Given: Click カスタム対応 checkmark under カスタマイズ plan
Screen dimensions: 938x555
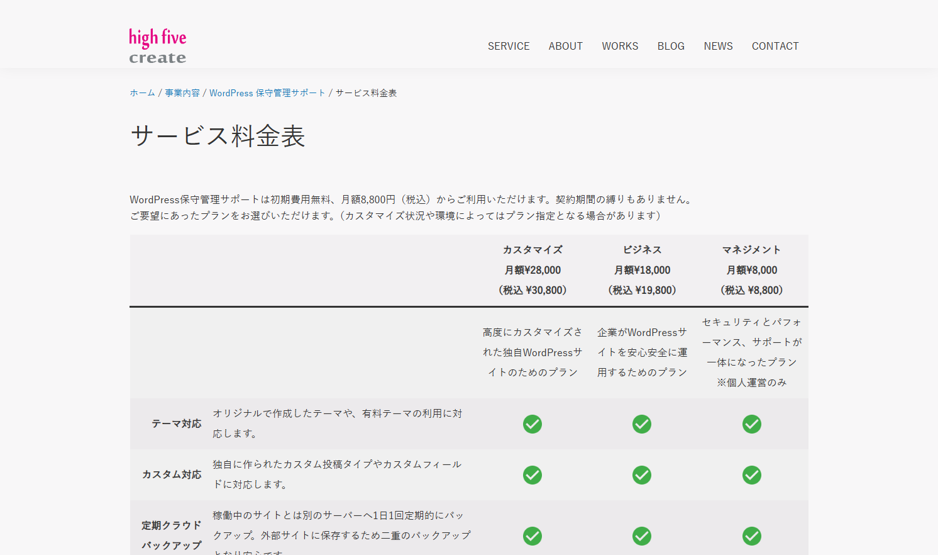Looking at the screenshot, I should click(532, 475).
